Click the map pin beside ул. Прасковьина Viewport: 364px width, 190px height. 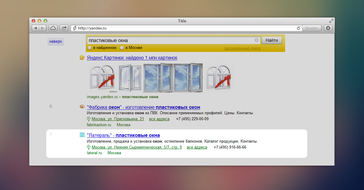[88, 119]
